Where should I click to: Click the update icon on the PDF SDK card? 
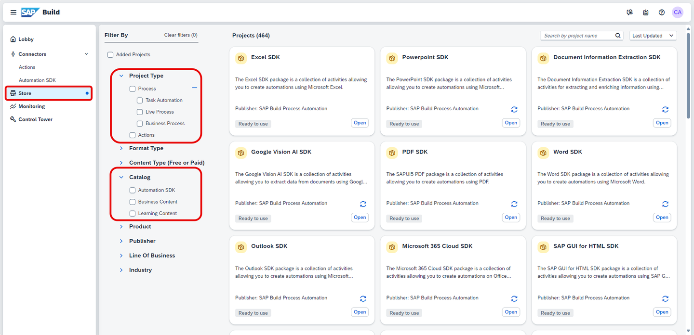514,204
